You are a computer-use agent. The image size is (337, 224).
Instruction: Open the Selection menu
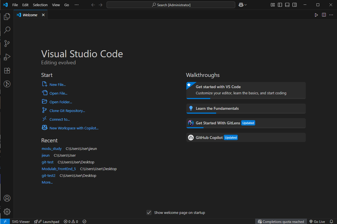coord(40,5)
